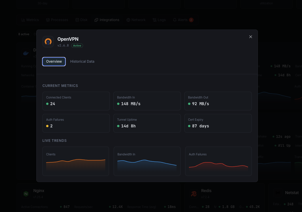Screen dimensions: 302x212
Task: Click the Redis logo icon
Action: 194,194
